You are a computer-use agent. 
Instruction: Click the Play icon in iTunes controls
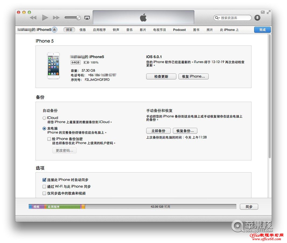pyautogui.click(x=45, y=17)
